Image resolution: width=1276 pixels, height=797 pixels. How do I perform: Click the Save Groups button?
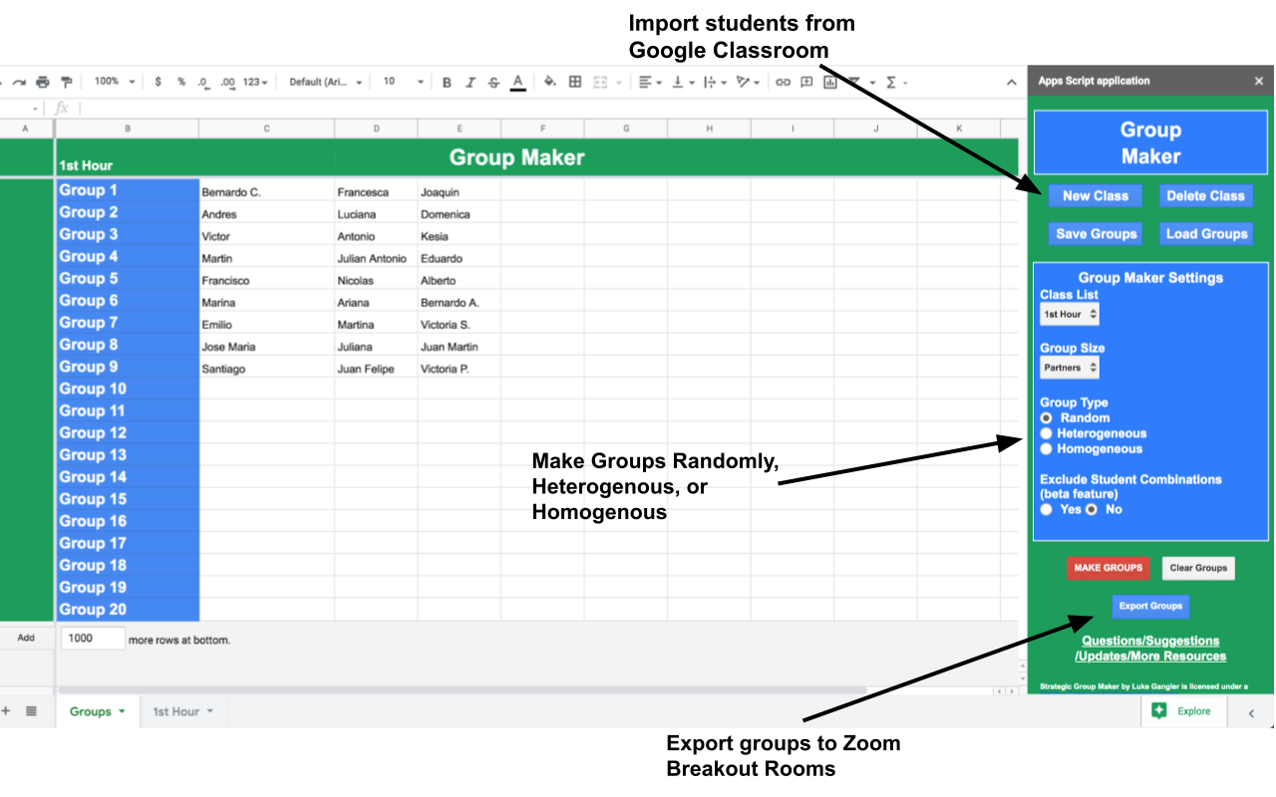tap(1096, 234)
